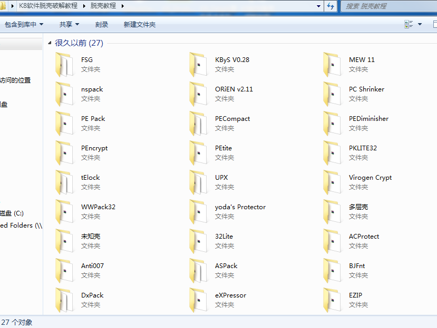Select the PECompact folder icon
The width and height of the screenshot is (437, 328).
pos(198,124)
